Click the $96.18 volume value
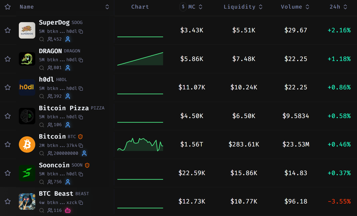 296,201
